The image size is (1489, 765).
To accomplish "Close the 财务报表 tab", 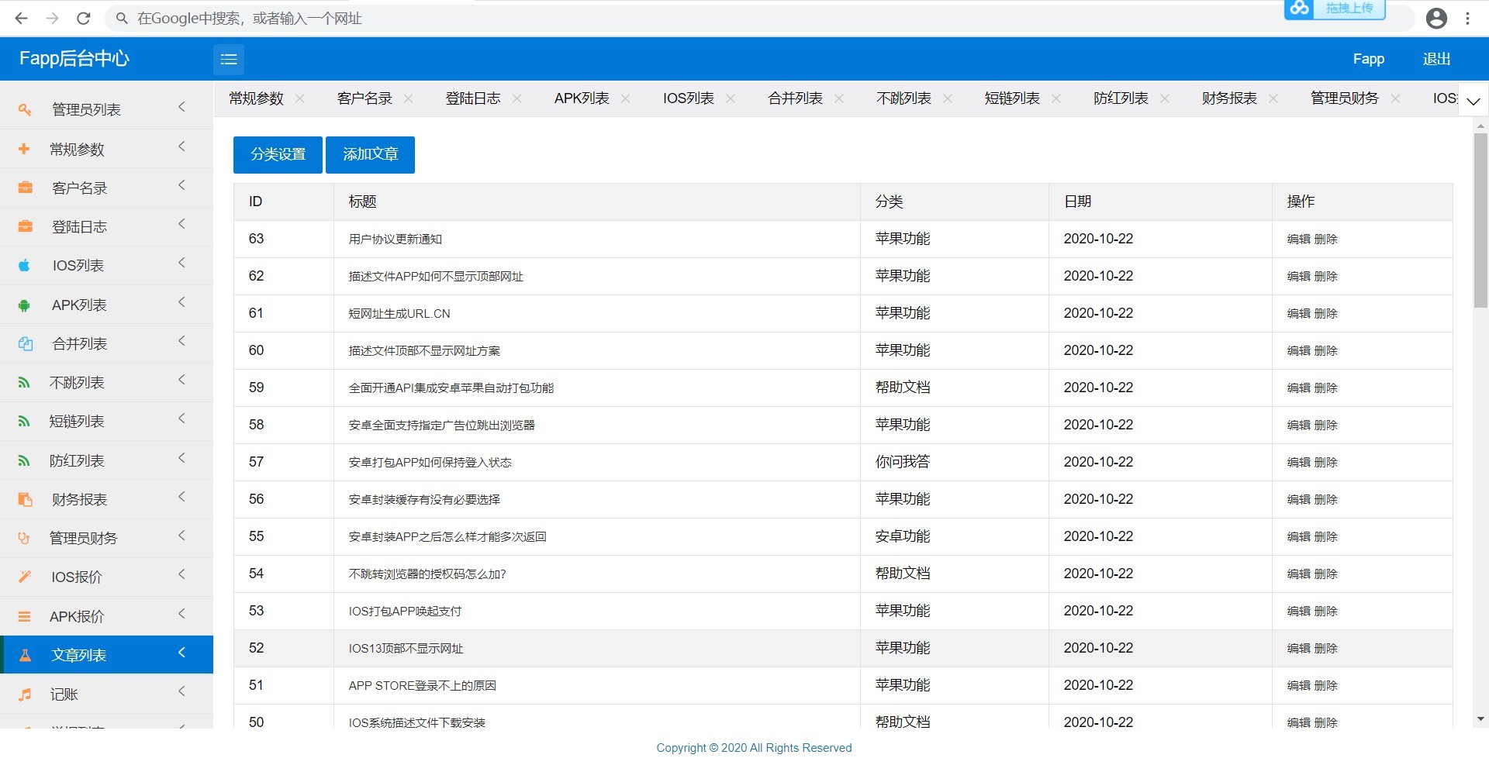I will pos(1273,98).
